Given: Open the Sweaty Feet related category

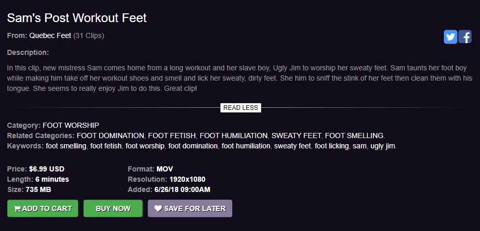Looking at the screenshot, I should tap(296, 136).
